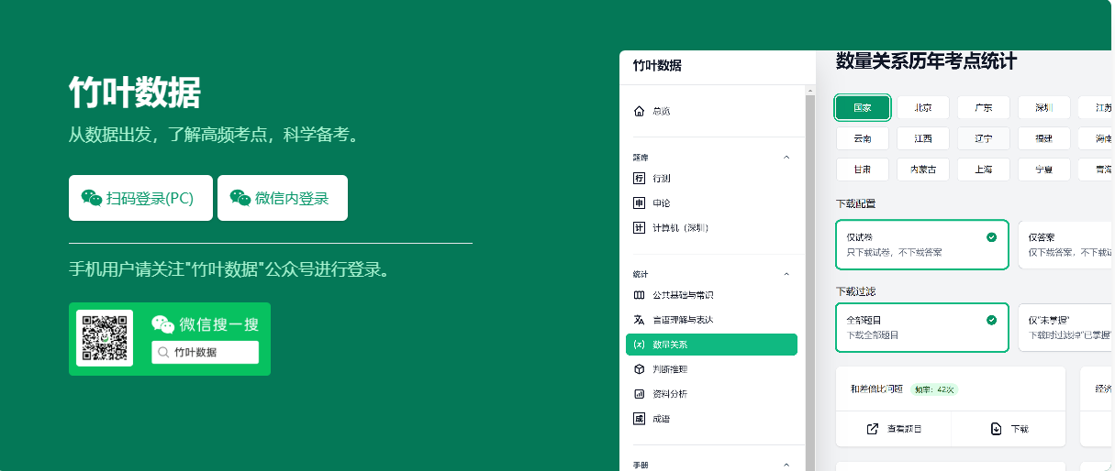Click the download file icon beside 下载
Viewport: 1115px width, 471px height.
coord(996,429)
